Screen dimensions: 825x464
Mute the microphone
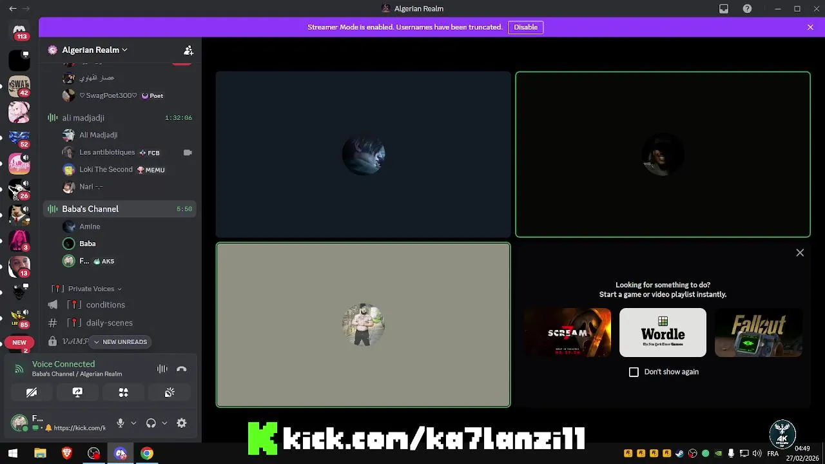120,423
